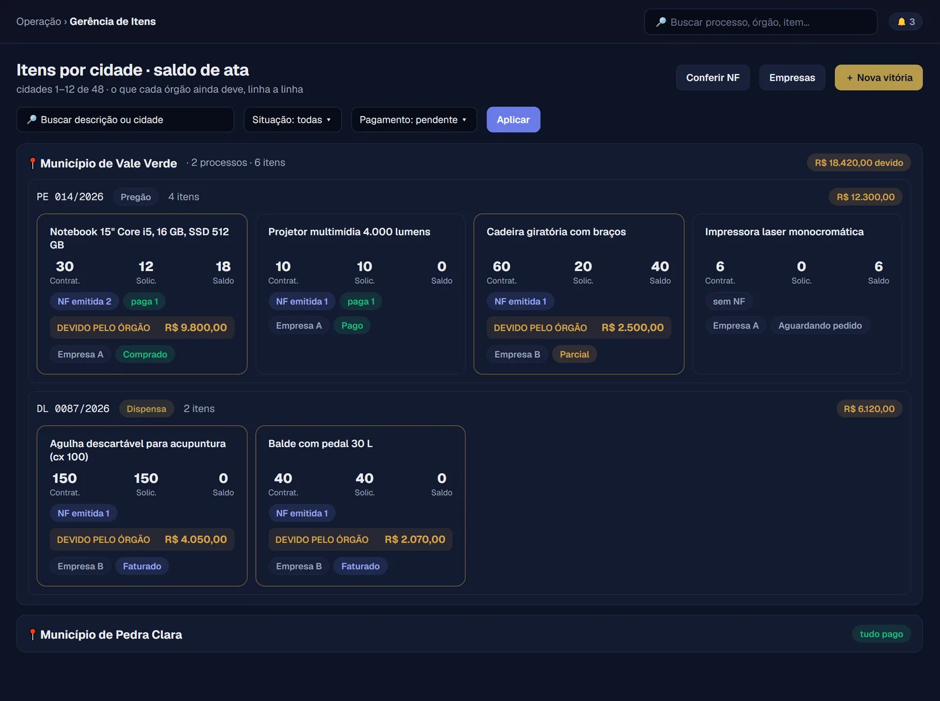Image resolution: width=940 pixels, height=701 pixels.
Task: Click the DEVIDO PELO ÓRGÃO R$ 2.500,00 row
Action: pyautogui.click(x=579, y=328)
